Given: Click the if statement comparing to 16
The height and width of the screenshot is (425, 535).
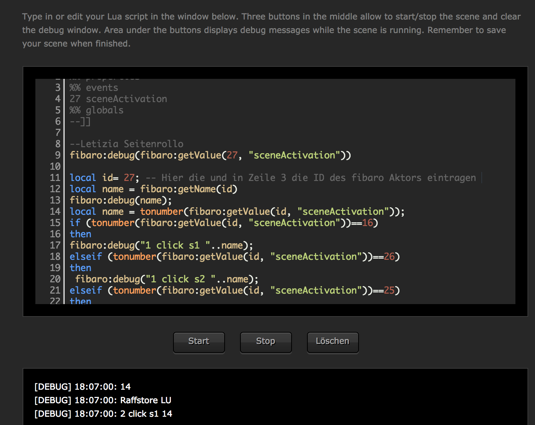Looking at the screenshot, I should (x=224, y=223).
